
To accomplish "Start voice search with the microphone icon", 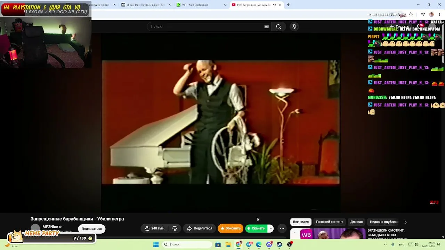I will coord(294,26).
